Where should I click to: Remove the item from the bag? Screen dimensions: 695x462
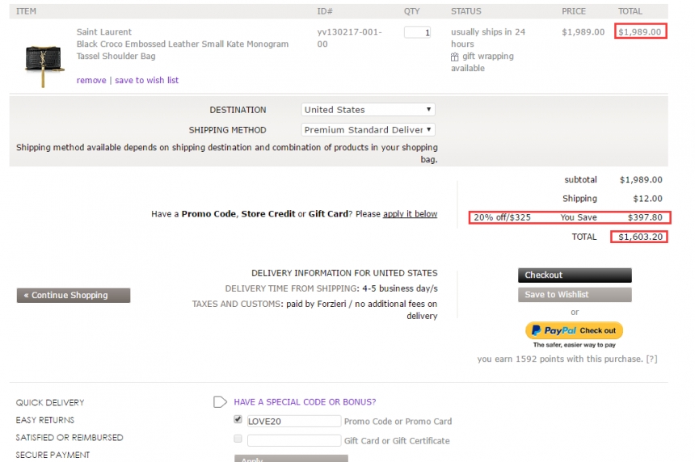pos(91,80)
